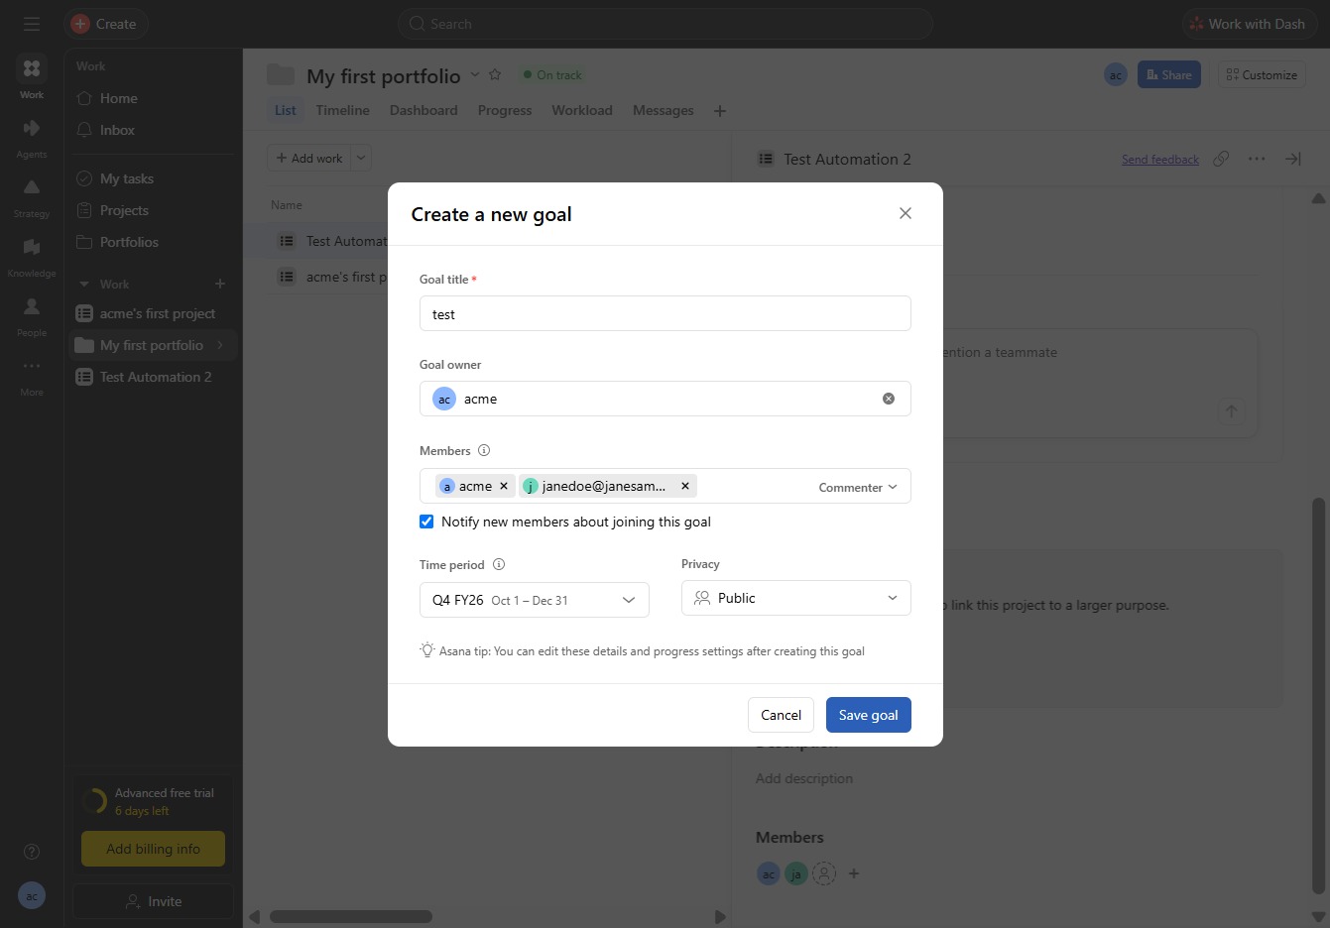Add a new tab with plus icon
The height and width of the screenshot is (928, 1330).
click(x=720, y=111)
